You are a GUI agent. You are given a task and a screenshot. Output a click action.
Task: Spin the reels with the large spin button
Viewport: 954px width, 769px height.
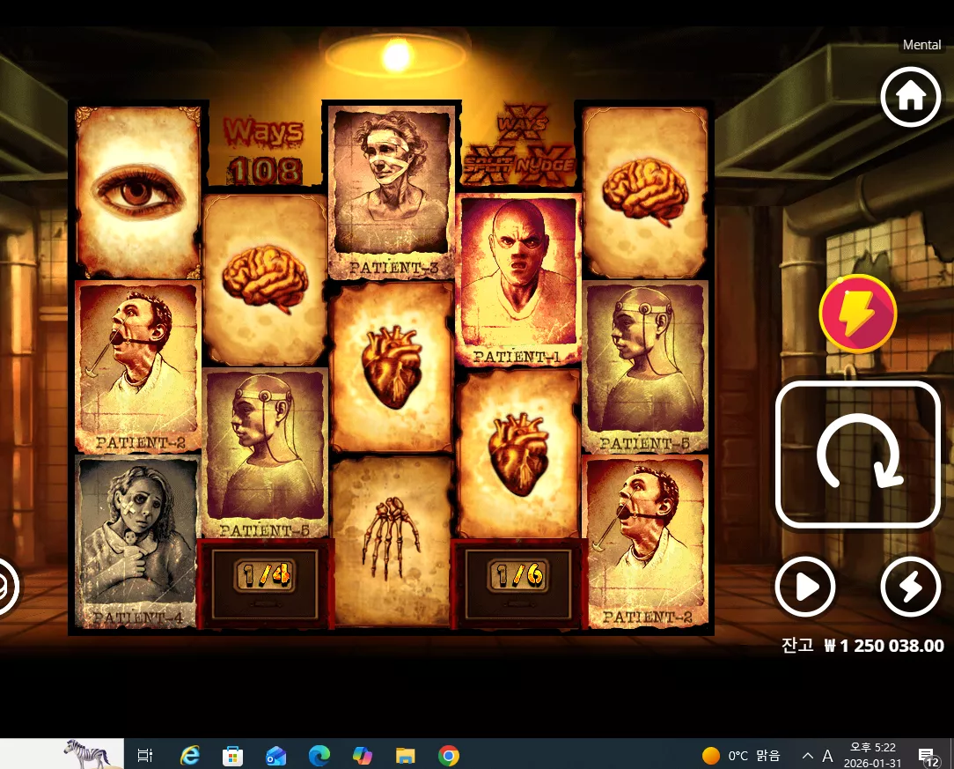pos(858,455)
